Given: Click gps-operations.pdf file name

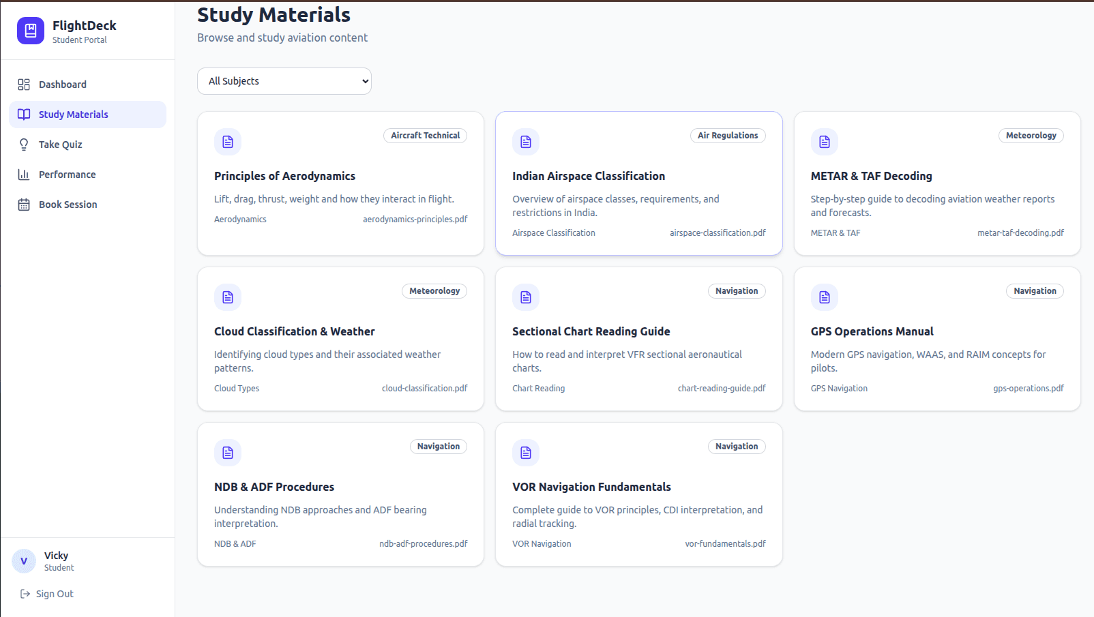Looking at the screenshot, I should pos(1029,389).
